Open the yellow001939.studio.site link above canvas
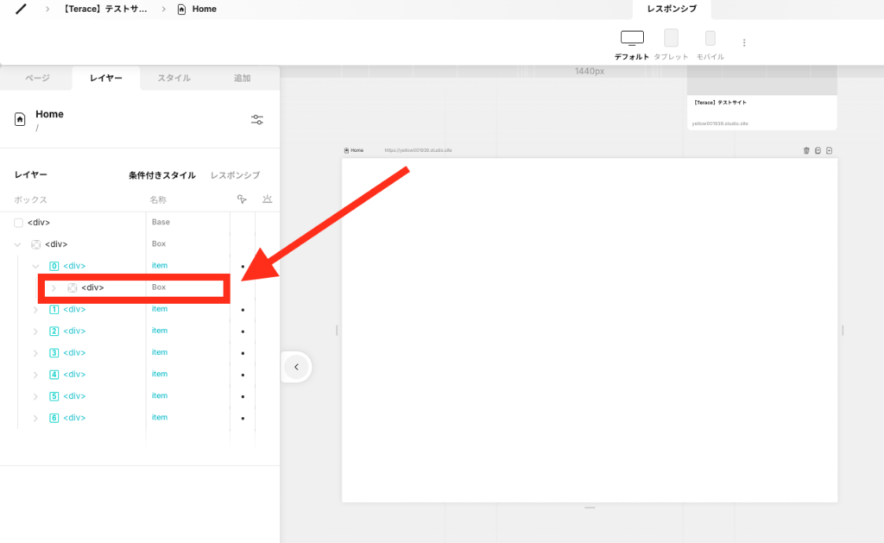Image resolution: width=884 pixels, height=543 pixels. tap(418, 150)
